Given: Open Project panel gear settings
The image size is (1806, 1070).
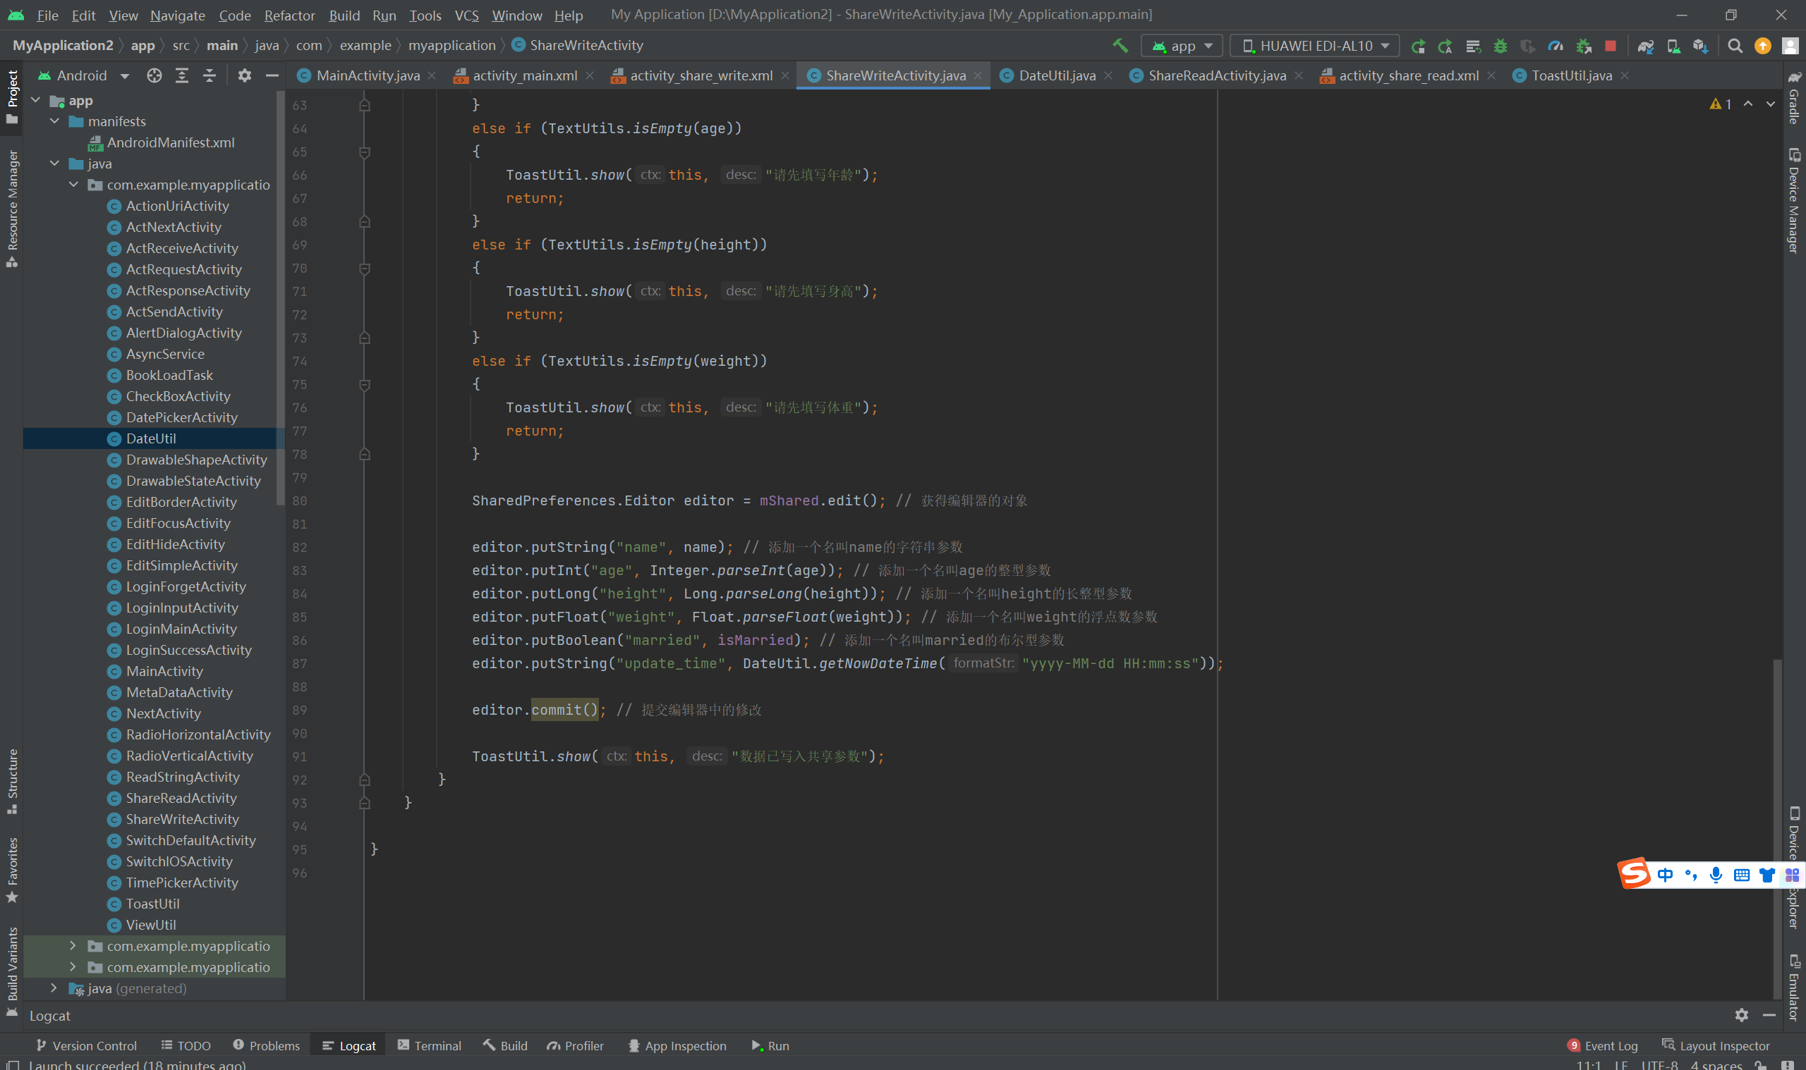Looking at the screenshot, I should tap(245, 75).
